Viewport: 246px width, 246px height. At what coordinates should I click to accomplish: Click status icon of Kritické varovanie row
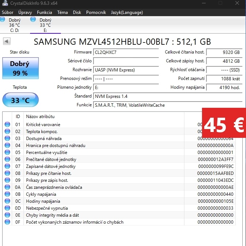point(7,124)
